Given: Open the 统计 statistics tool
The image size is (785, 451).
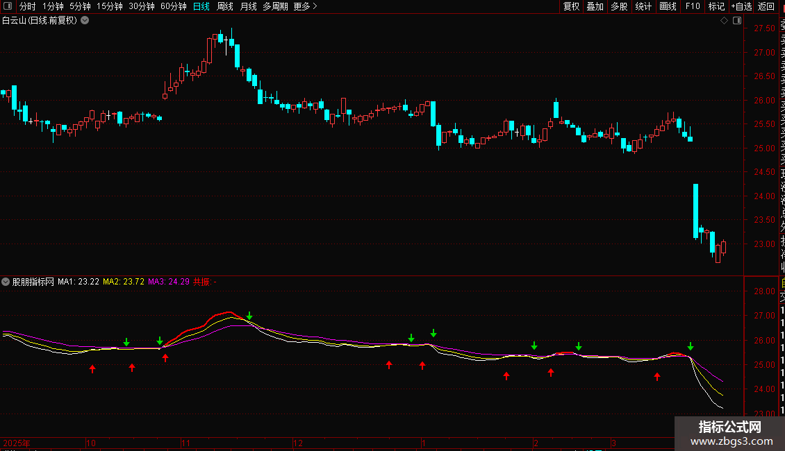Looking at the screenshot, I should coord(643,6).
